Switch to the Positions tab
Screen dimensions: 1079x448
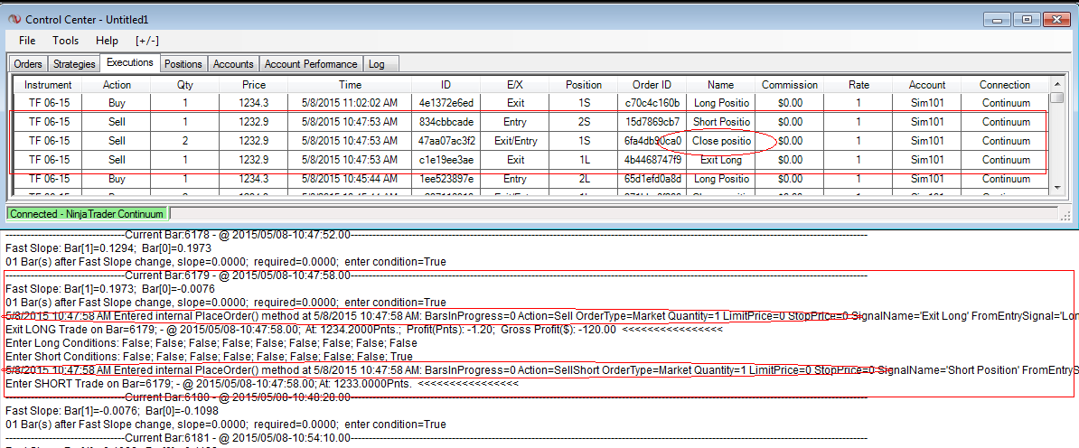[183, 64]
